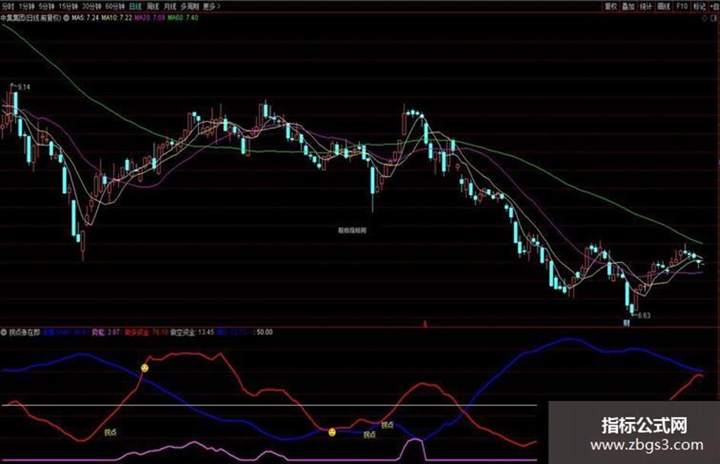Click the 拐点 label nearest the second smiley

coord(370,434)
